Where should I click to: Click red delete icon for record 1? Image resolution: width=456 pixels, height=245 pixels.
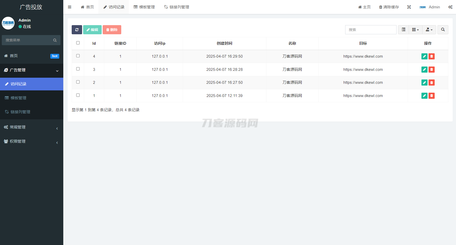click(432, 96)
